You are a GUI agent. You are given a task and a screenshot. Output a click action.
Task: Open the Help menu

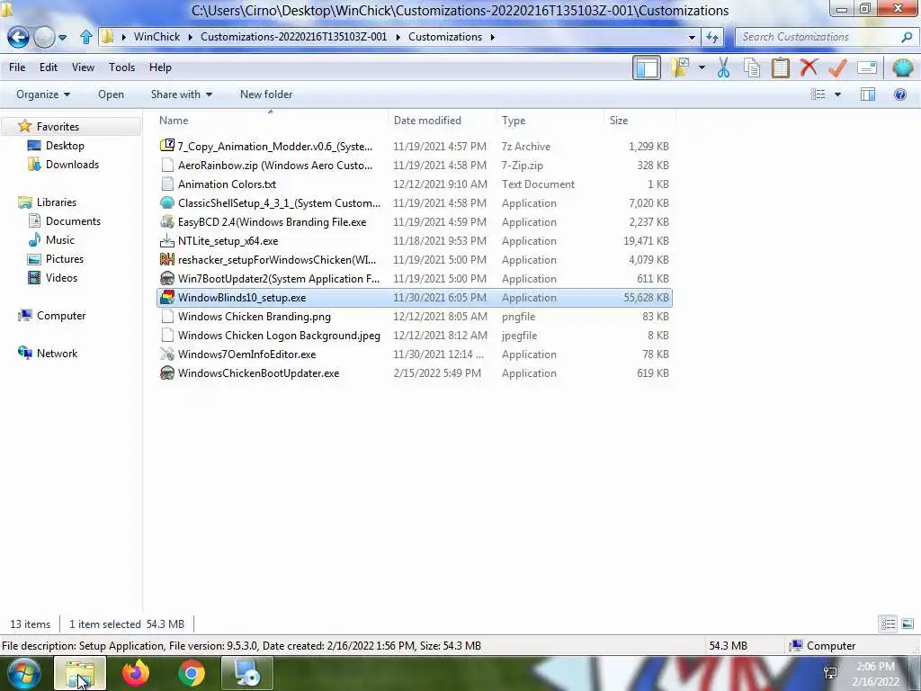click(x=160, y=67)
